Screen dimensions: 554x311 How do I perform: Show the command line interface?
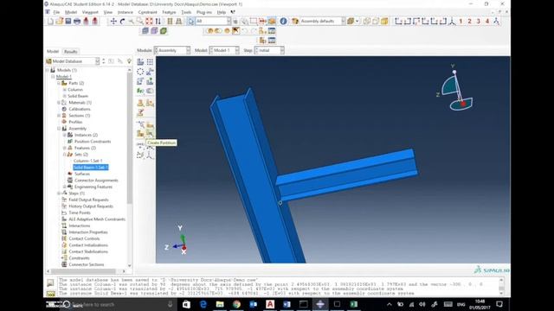point(50,294)
